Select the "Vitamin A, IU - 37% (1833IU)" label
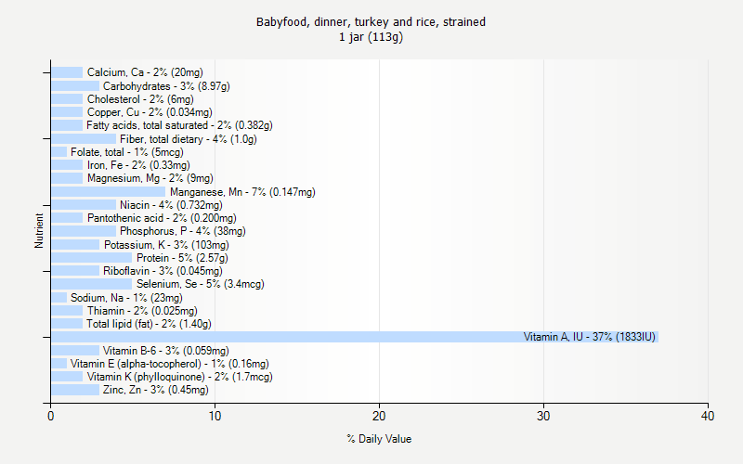Screen dimensions: 743x464 pyautogui.click(x=590, y=337)
